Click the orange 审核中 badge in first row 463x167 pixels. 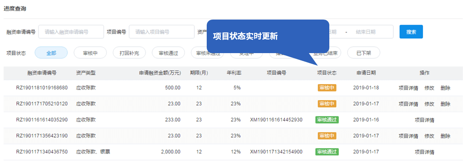[x=327, y=88]
